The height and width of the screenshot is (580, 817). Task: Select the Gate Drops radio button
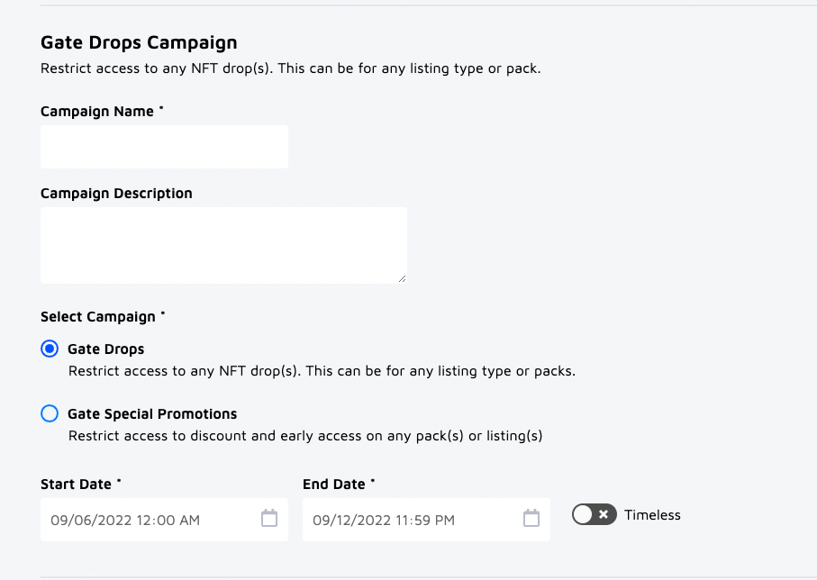[x=50, y=349]
